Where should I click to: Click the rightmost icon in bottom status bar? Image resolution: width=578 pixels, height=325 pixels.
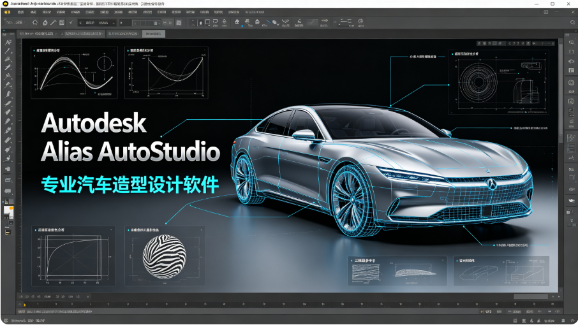[572, 321]
